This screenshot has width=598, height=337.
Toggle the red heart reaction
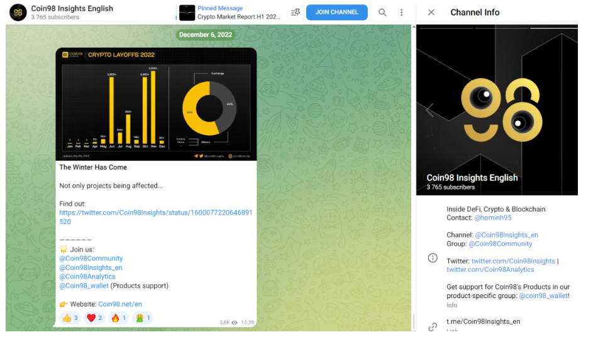click(x=94, y=318)
